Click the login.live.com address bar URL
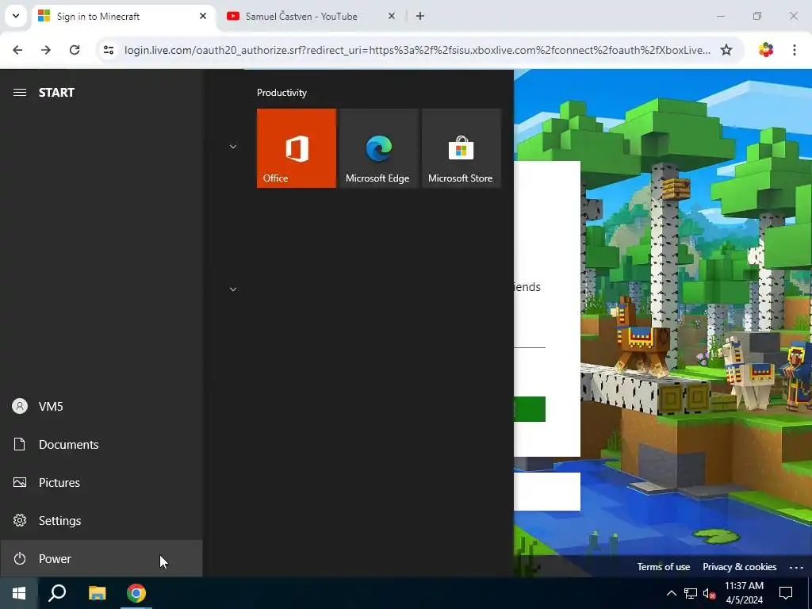This screenshot has width=812, height=609. [x=417, y=50]
